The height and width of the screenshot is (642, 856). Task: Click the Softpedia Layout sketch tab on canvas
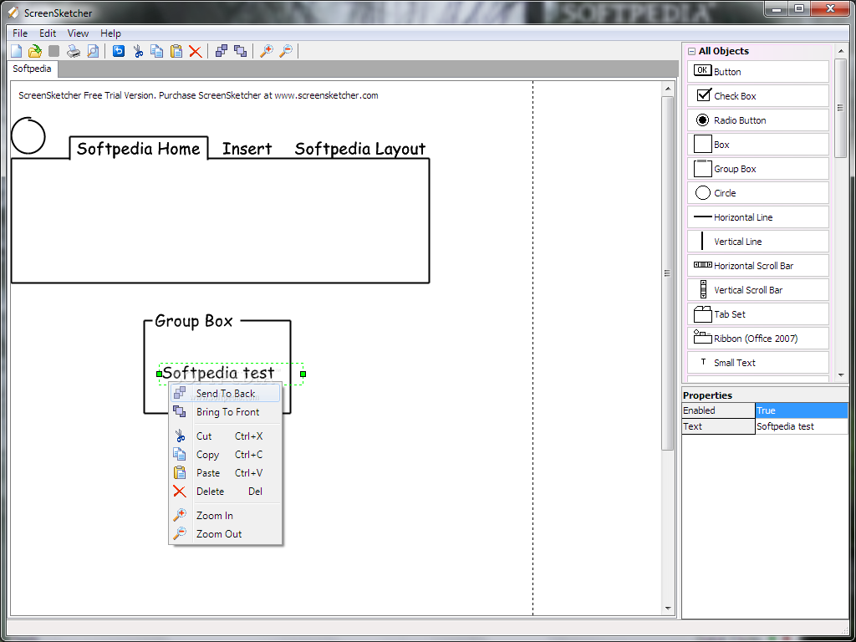(x=359, y=149)
